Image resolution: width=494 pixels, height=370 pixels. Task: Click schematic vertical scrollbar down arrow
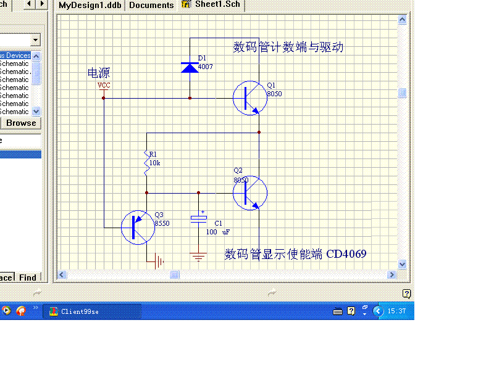click(403, 264)
